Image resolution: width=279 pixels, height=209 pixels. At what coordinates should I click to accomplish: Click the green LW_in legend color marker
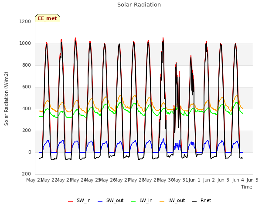point(133,201)
